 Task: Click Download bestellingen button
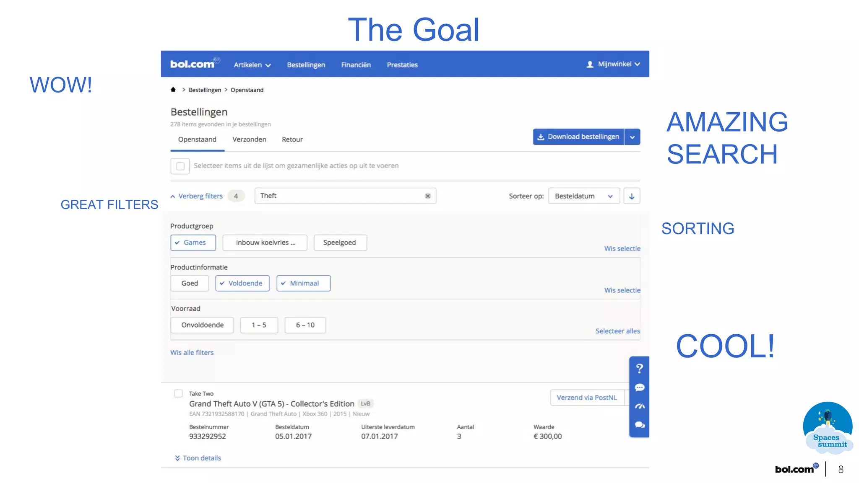tap(578, 137)
